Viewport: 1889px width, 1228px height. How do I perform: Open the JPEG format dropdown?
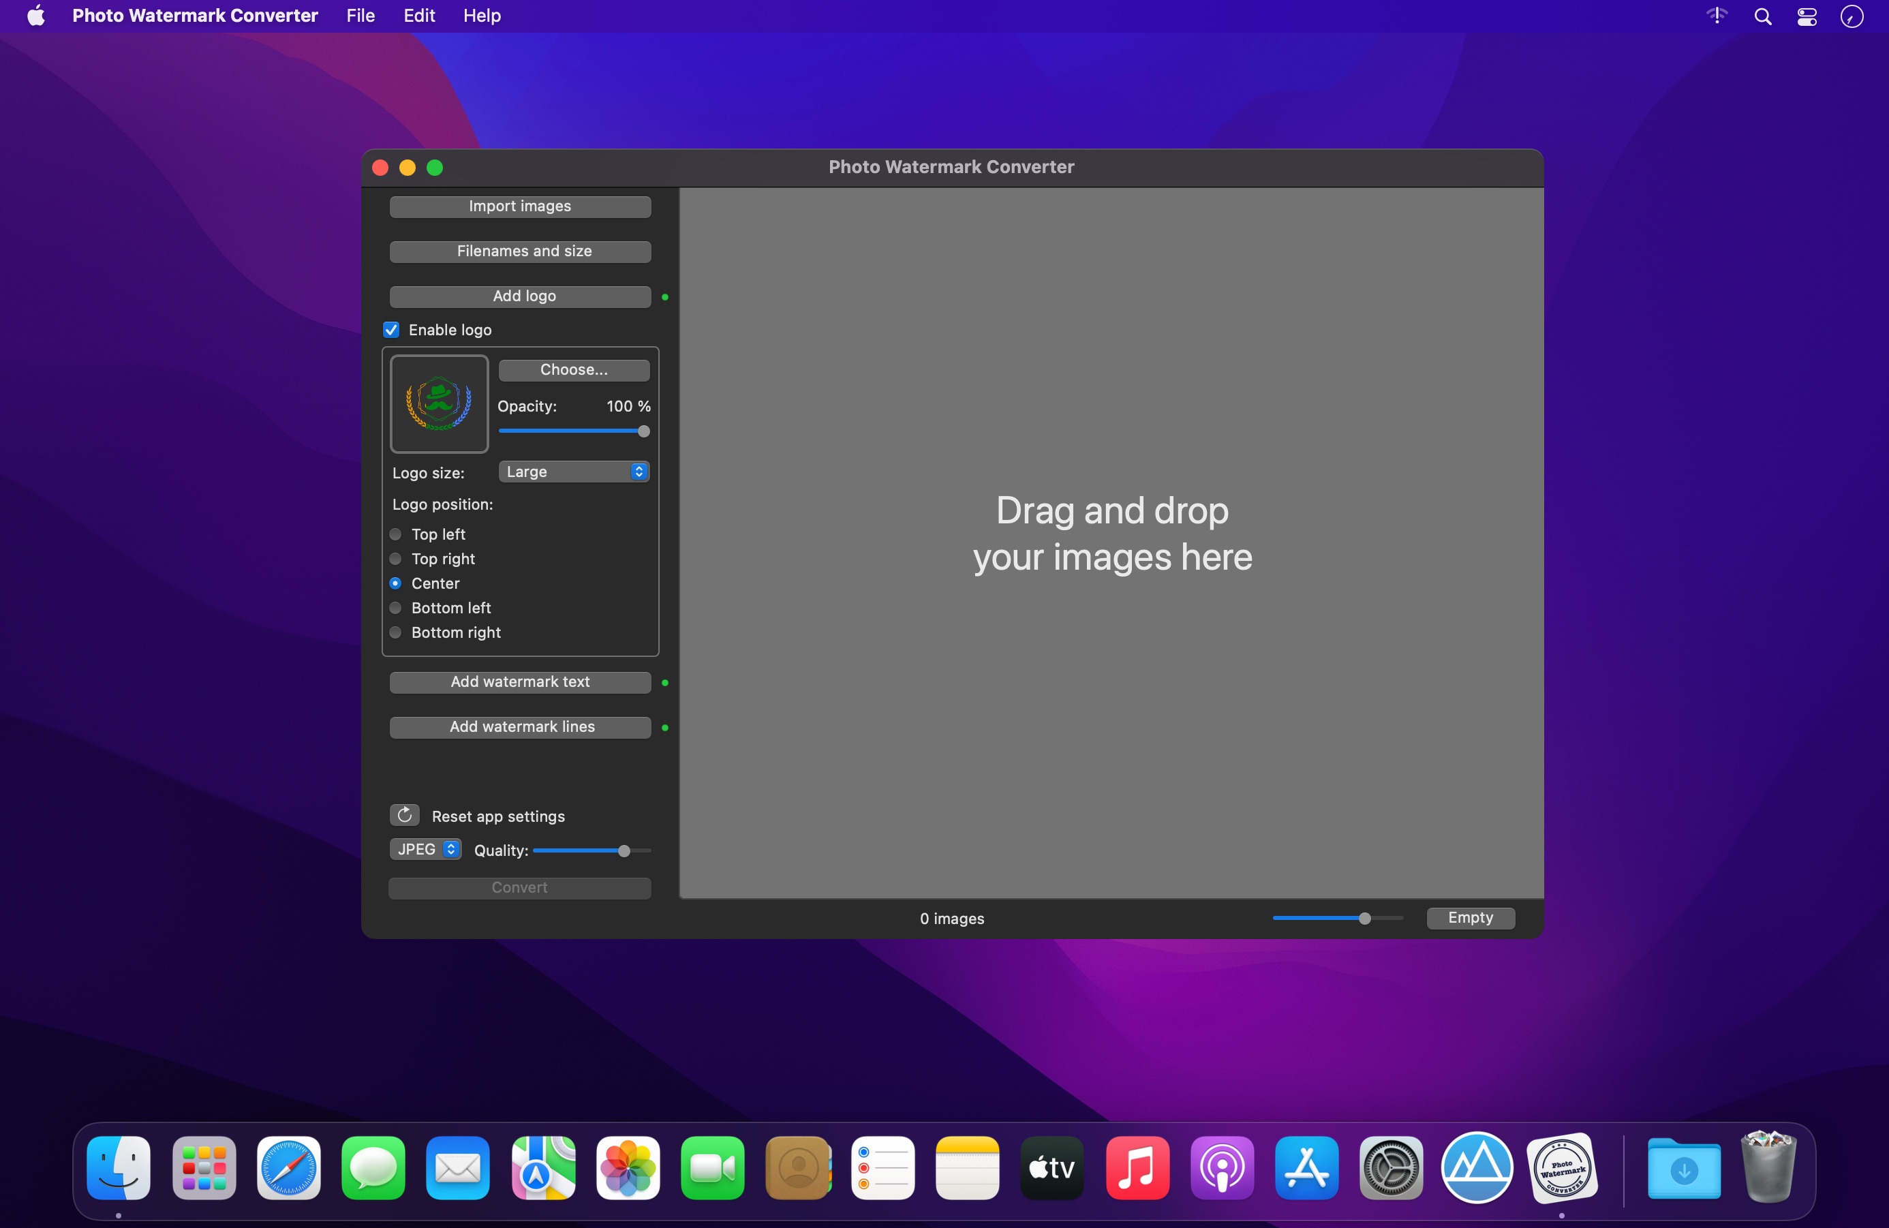[x=425, y=849]
